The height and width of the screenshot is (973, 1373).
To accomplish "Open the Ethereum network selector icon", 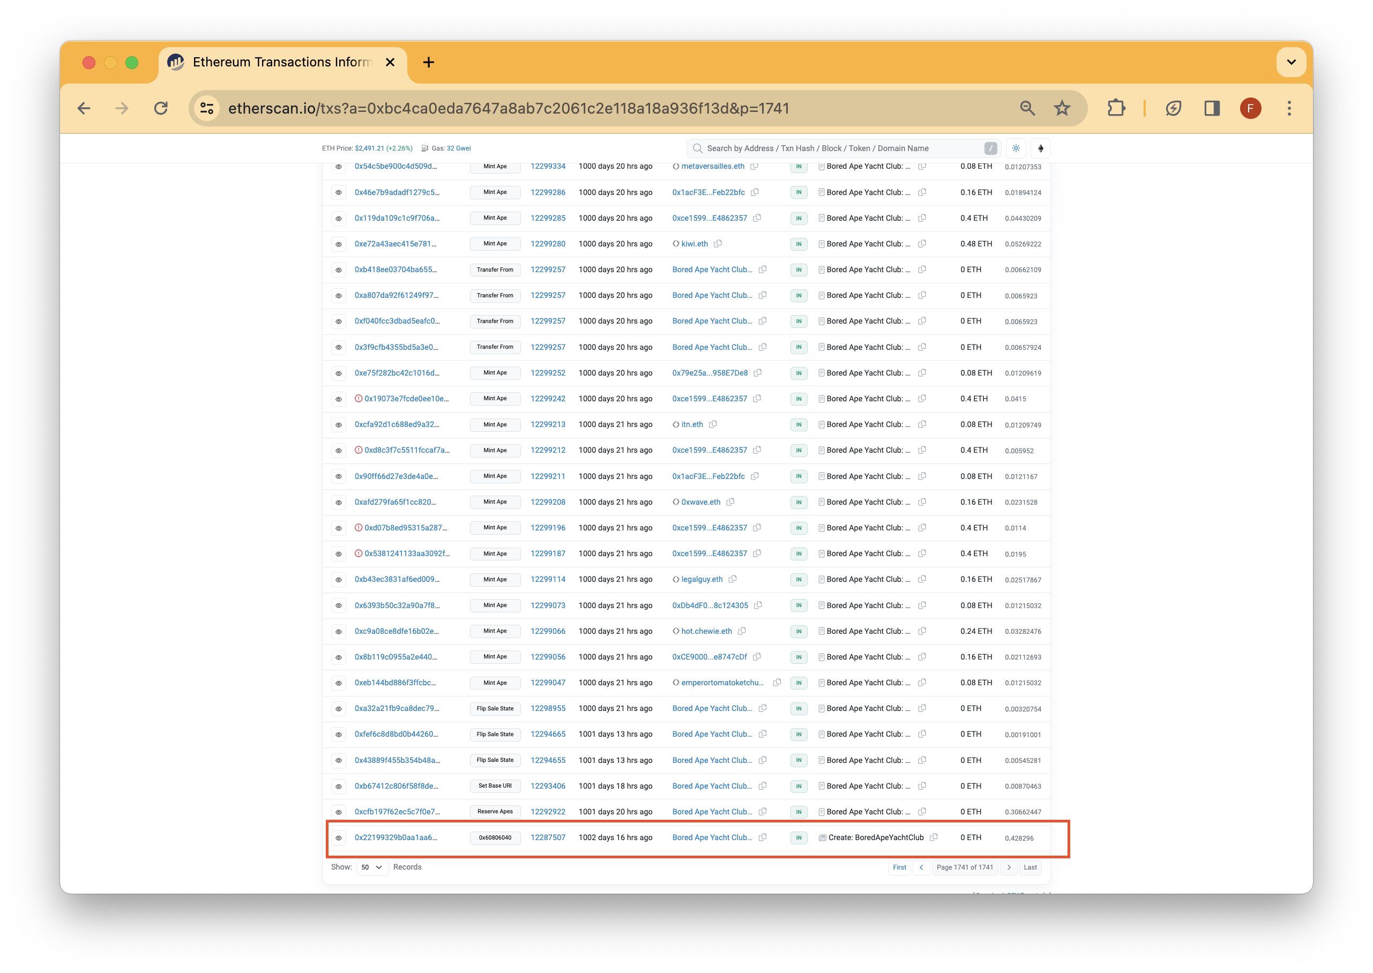I will (1040, 148).
